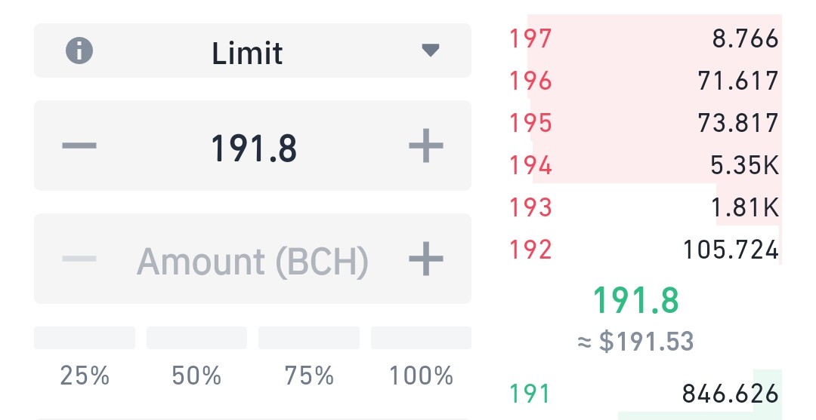Open the Limit order type dropdown arrow
816x420 pixels.
tap(431, 51)
